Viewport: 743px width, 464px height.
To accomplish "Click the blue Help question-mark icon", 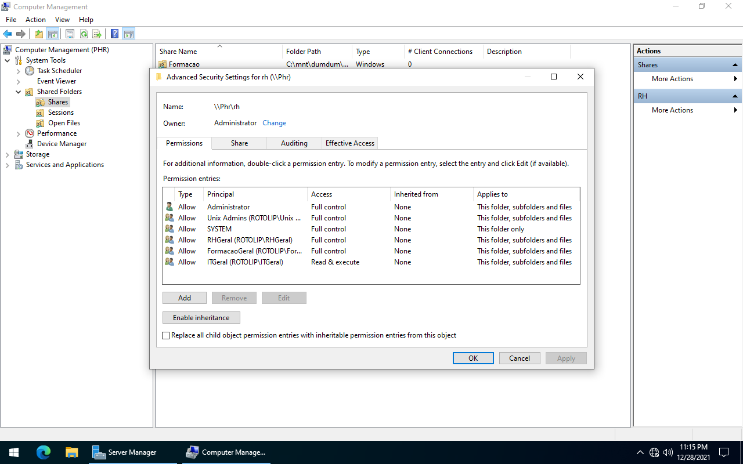I will 115,34.
